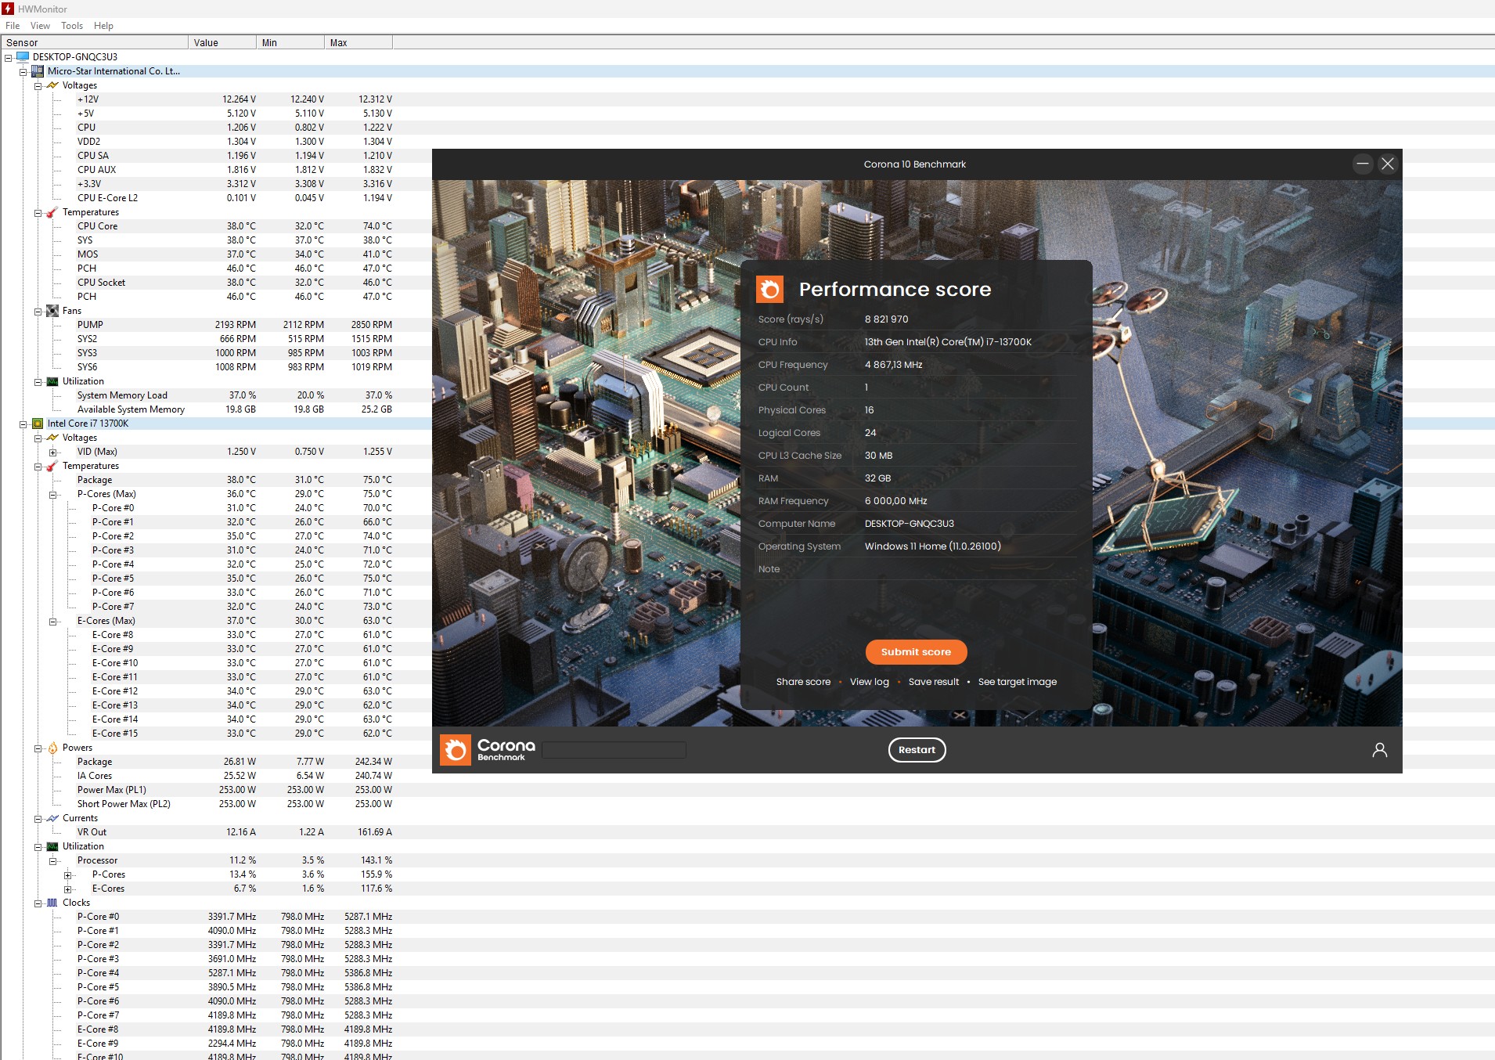This screenshot has height=1060, width=1495.
Task: Click the Sensor column header
Action: click(95, 42)
